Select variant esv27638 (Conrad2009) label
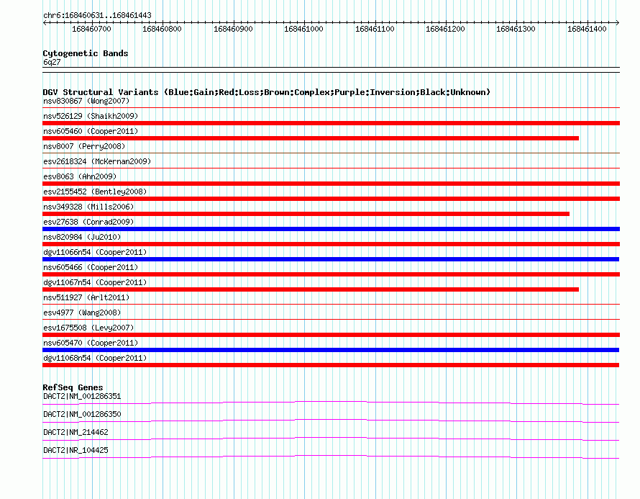The width and height of the screenshot is (640, 499). 88,222
